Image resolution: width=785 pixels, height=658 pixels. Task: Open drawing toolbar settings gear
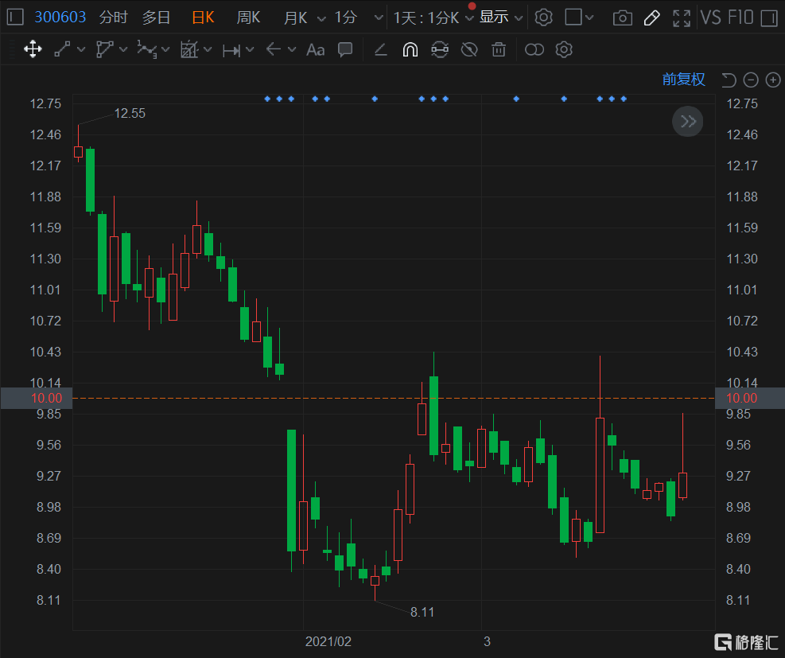[564, 49]
